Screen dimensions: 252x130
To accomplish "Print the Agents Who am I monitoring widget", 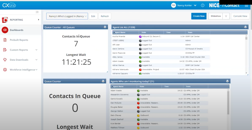I will (x=227, y=81).
